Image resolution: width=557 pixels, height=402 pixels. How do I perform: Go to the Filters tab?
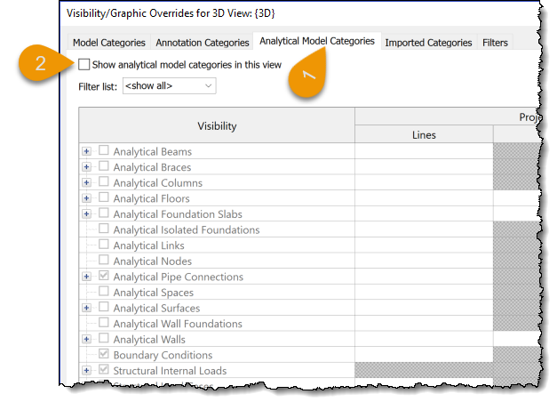tap(495, 43)
